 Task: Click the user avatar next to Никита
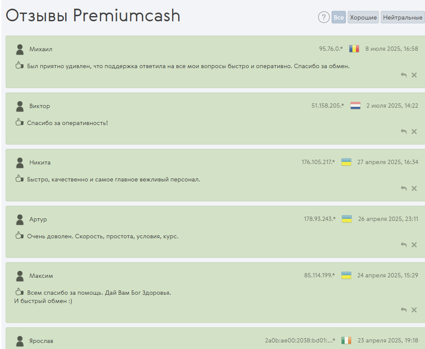click(x=20, y=163)
